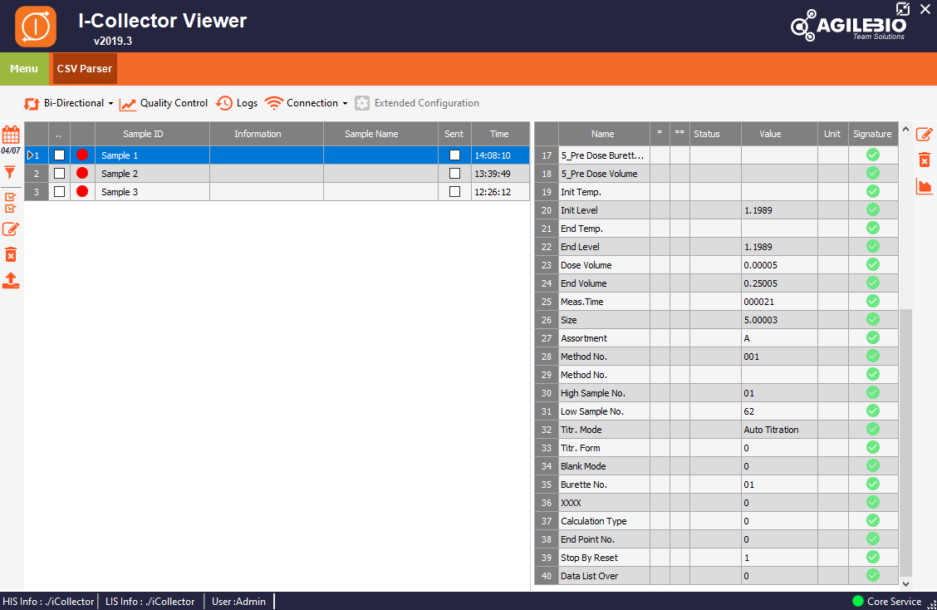The height and width of the screenshot is (610, 937).
Task: Click the results table vertical scrollbar thumb
Action: (906, 443)
